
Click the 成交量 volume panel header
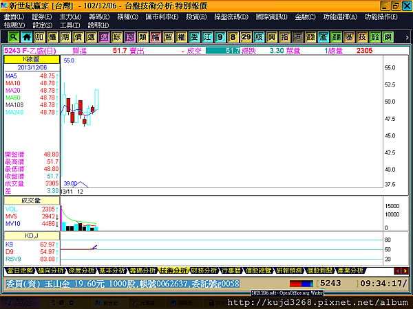tap(32, 201)
